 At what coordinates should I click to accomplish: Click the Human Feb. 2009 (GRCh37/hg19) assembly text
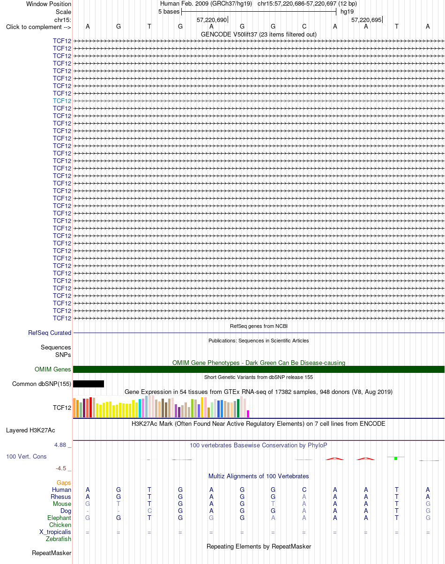pyautogui.click(x=206, y=3)
